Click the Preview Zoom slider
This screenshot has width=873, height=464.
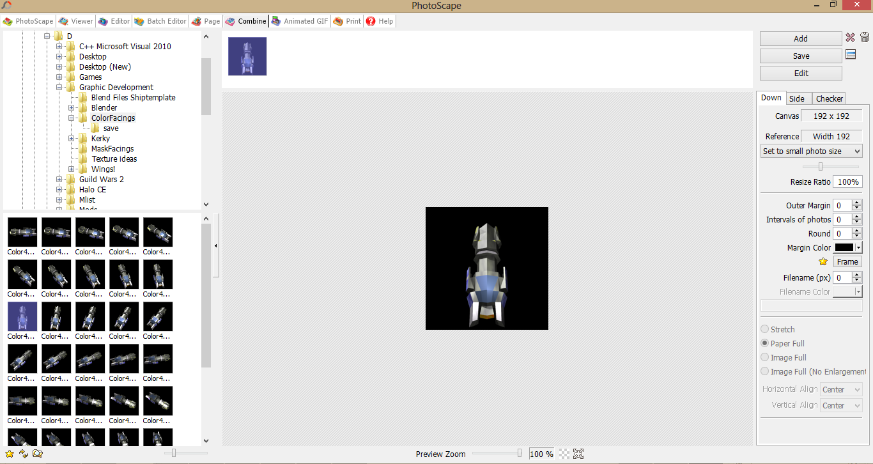tap(497, 453)
